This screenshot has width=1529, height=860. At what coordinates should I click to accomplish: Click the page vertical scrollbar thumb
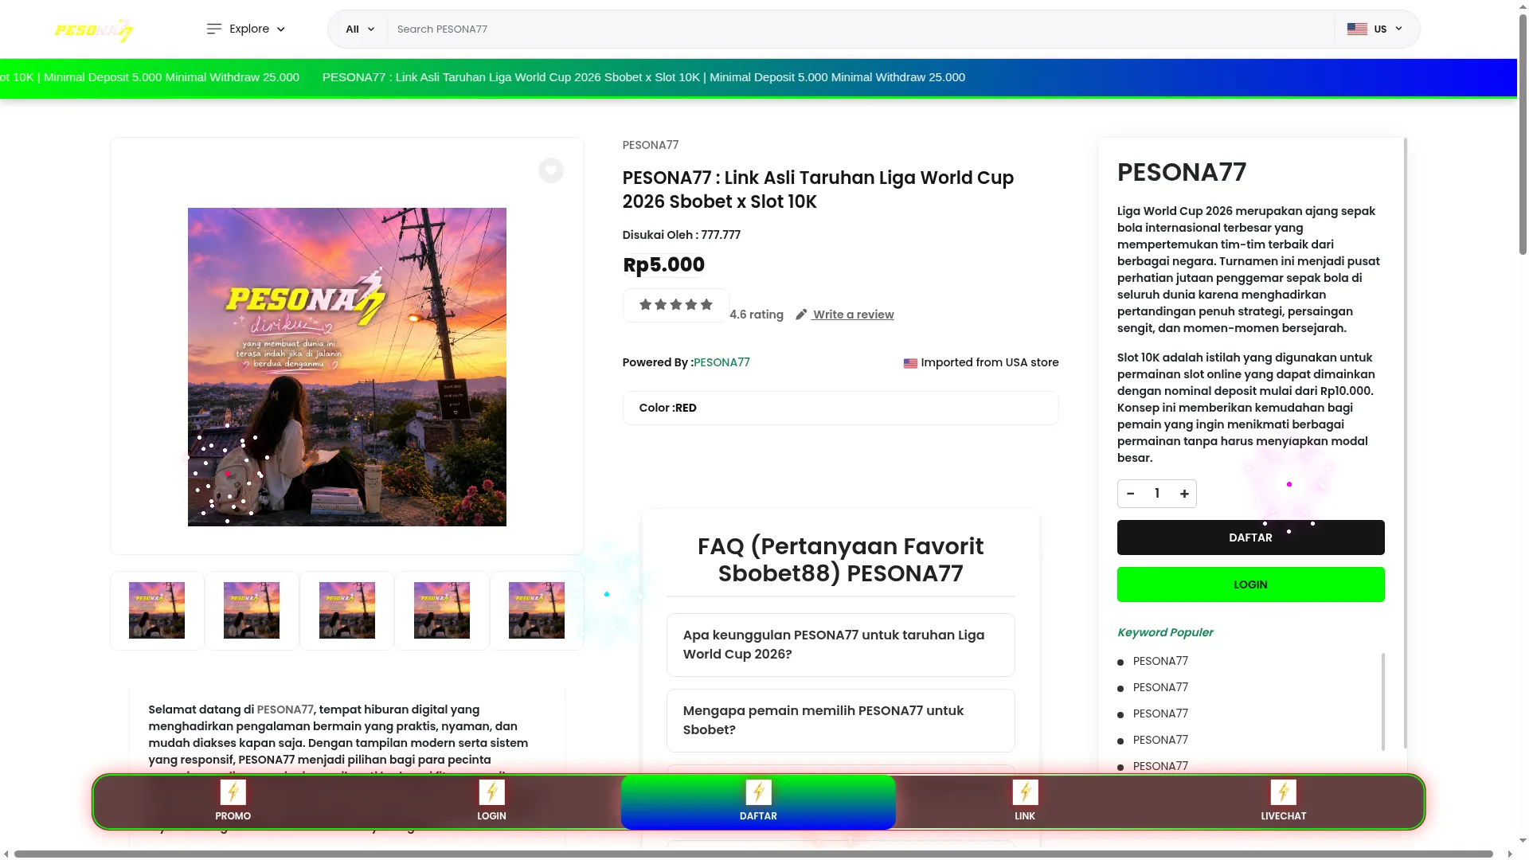pos(1523,134)
